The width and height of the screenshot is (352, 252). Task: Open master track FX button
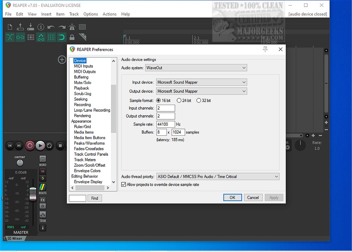pos(43,200)
